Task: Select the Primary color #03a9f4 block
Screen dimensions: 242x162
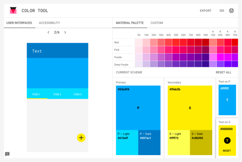Action: click(138, 108)
